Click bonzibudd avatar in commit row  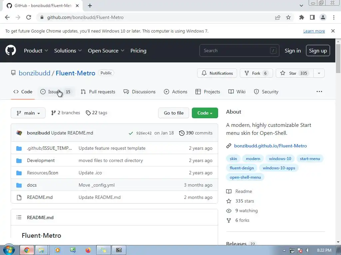click(x=19, y=133)
